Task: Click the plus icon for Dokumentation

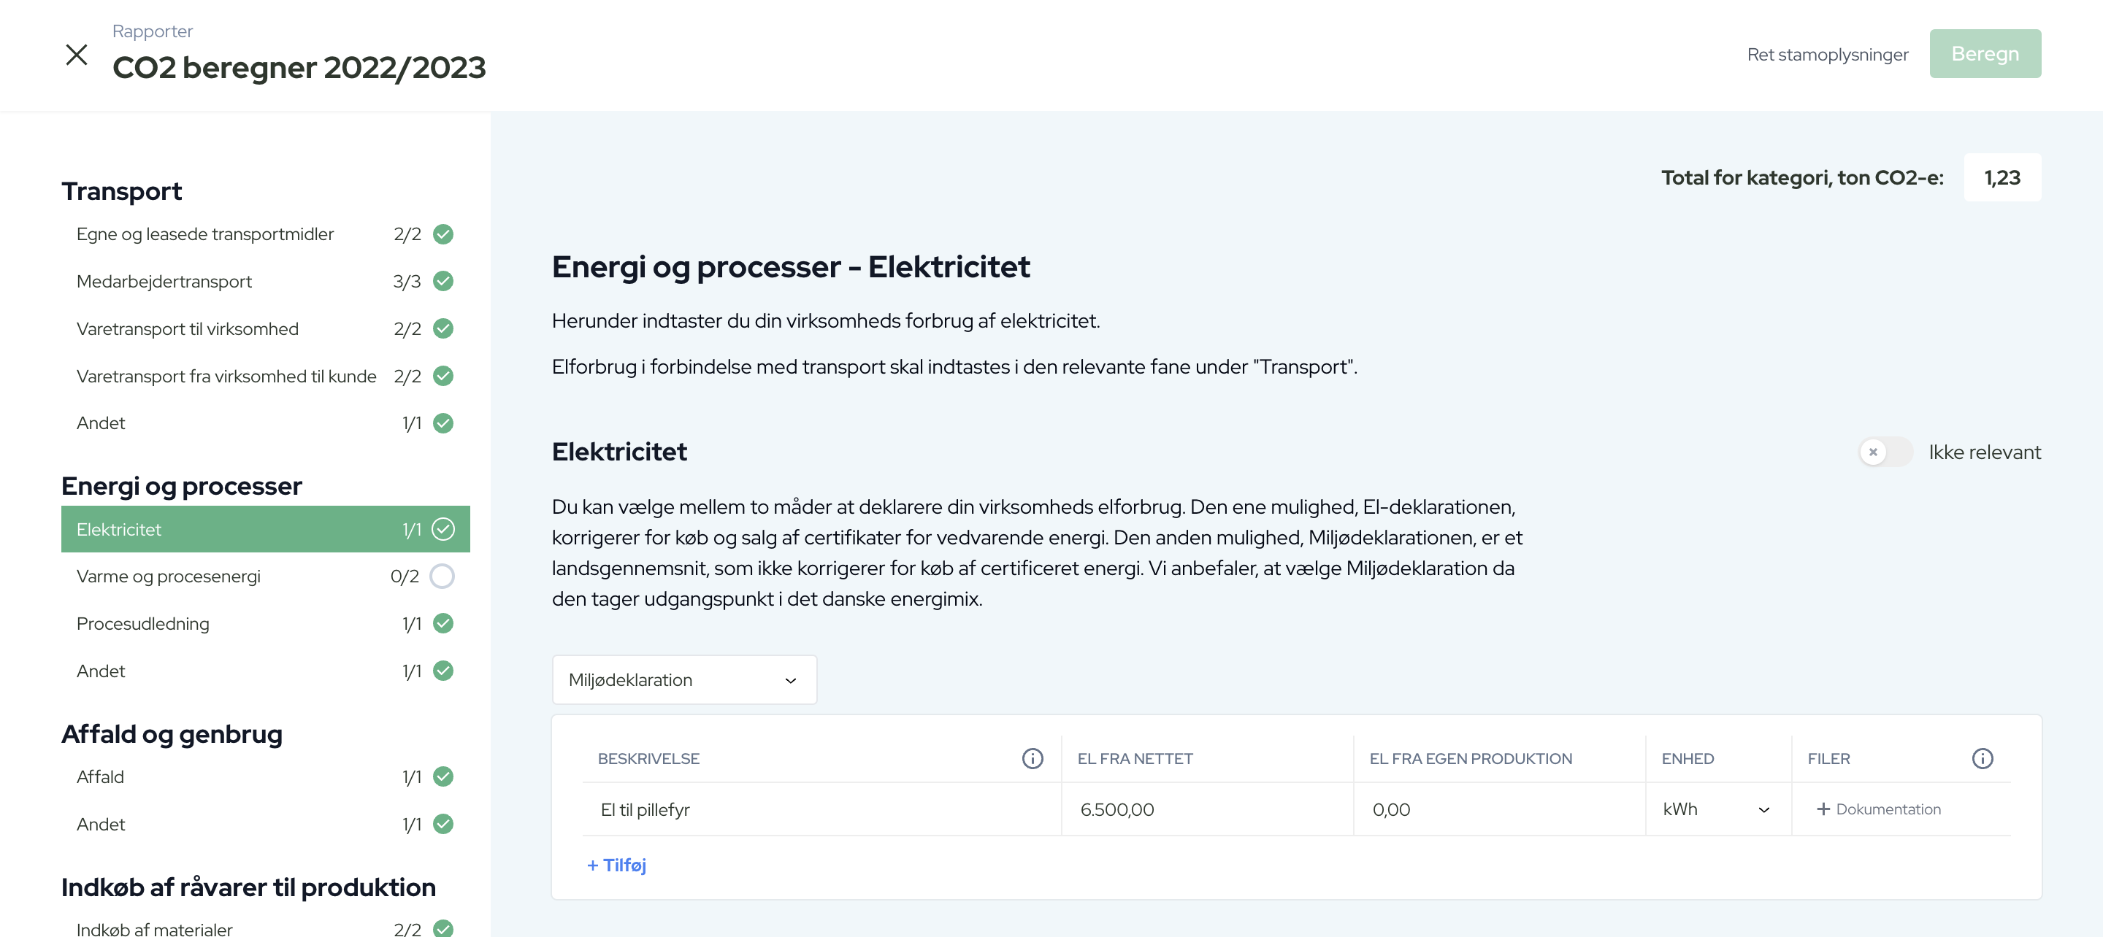Action: tap(1823, 809)
